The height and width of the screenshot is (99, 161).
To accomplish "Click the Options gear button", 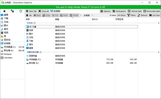I will pos(105,11).
